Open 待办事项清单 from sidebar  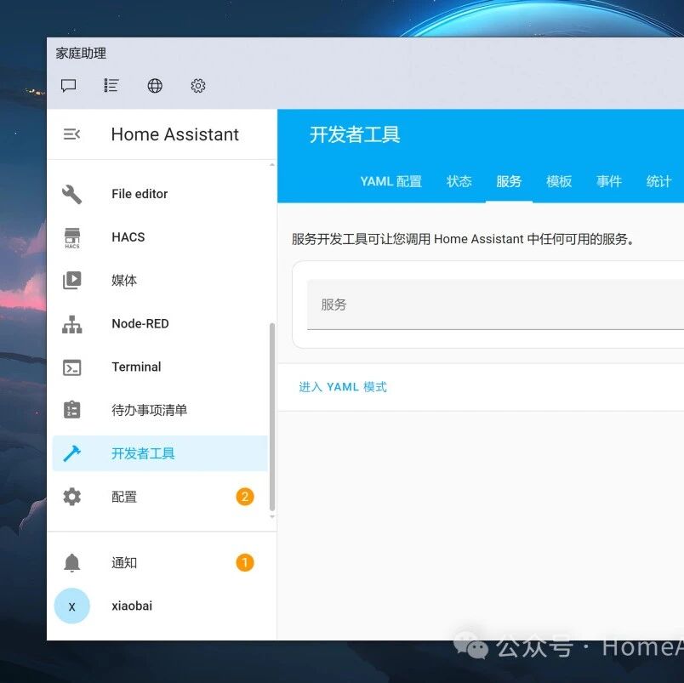pyautogui.click(x=160, y=410)
